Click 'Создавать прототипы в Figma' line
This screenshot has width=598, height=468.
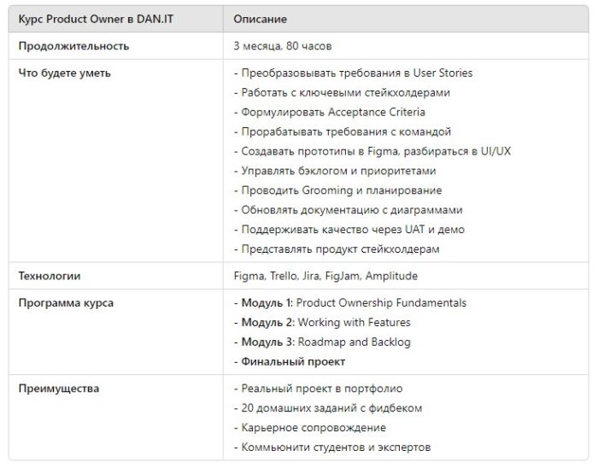(372, 151)
